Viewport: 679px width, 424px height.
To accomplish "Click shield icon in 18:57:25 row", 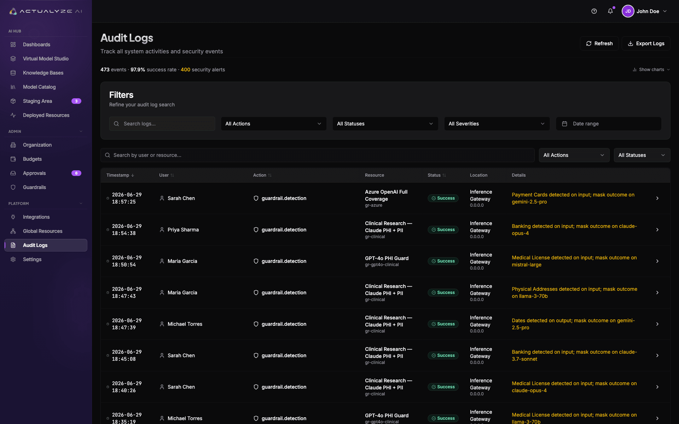I will [256, 198].
